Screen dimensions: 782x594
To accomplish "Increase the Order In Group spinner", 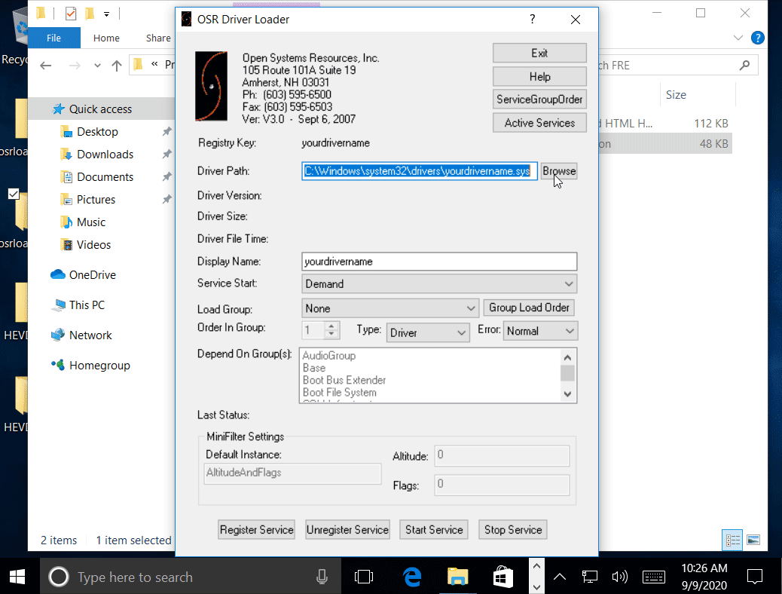I will point(331,326).
